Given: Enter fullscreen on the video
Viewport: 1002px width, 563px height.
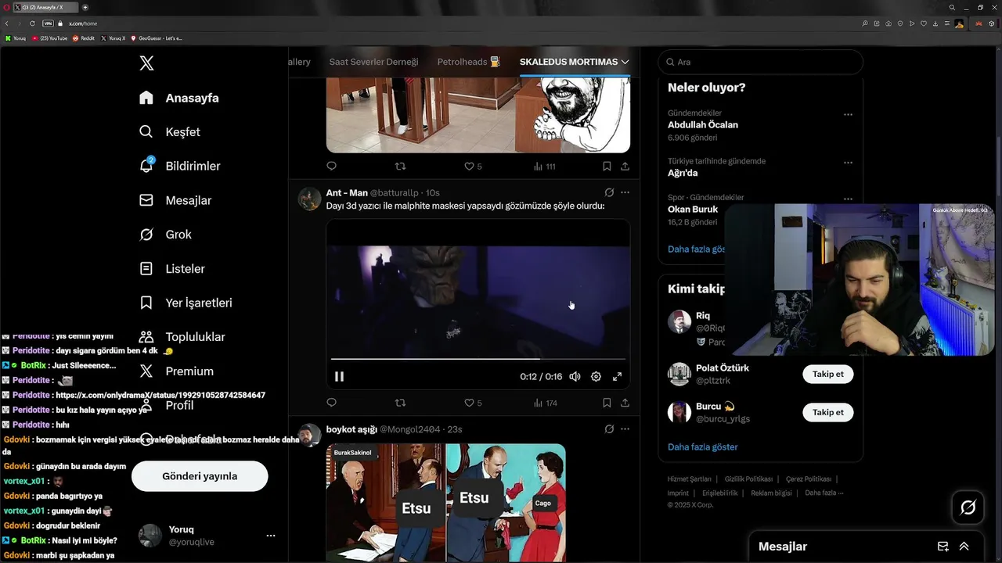Looking at the screenshot, I should pyautogui.click(x=617, y=376).
